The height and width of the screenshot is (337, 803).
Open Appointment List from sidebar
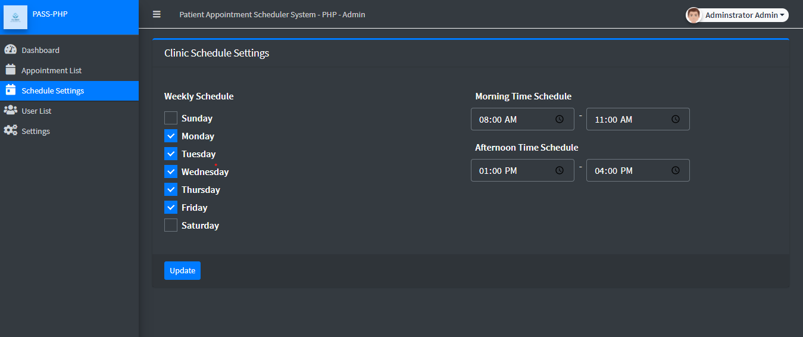coord(51,70)
